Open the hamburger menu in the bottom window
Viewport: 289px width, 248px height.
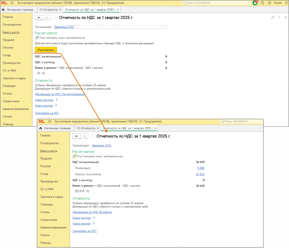pos(50,121)
